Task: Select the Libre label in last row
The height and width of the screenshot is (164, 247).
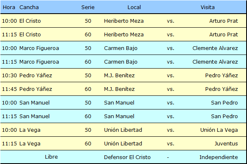Action: pyautogui.click(x=51, y=157)
